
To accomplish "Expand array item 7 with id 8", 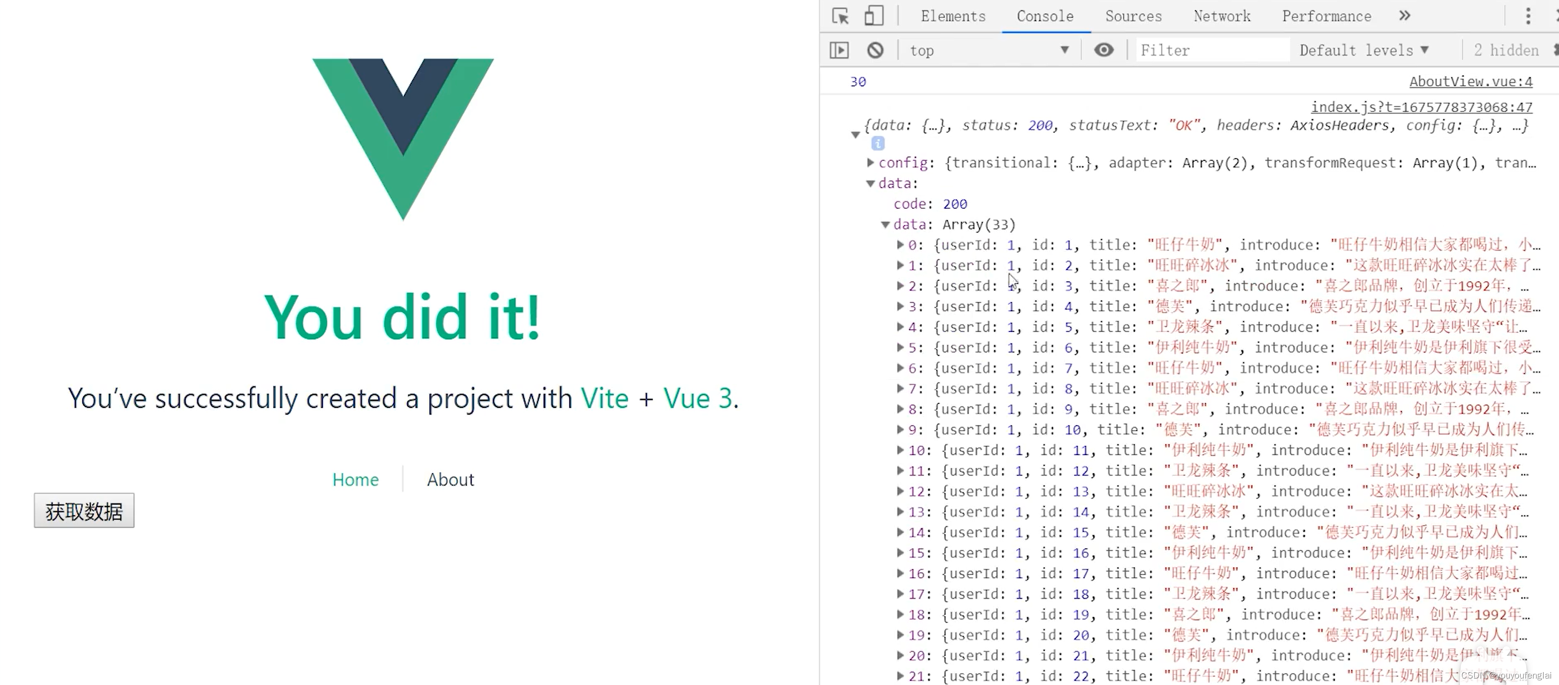I will tap(900, 388).
